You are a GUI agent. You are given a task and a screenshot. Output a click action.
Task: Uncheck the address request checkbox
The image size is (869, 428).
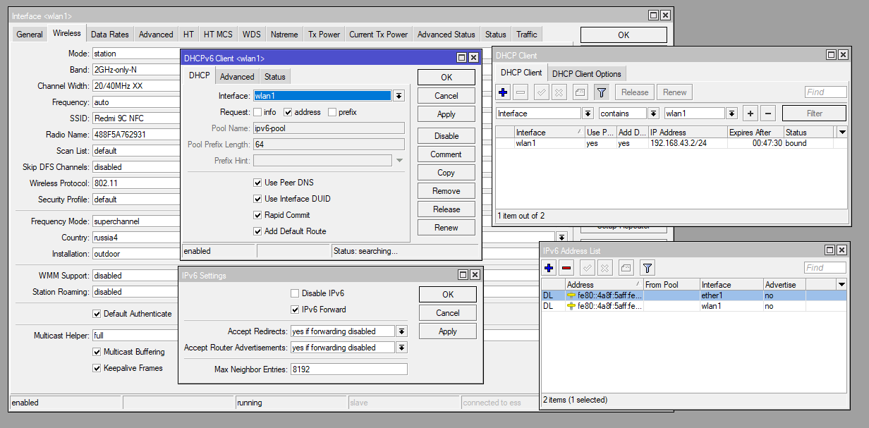point(288,112)
